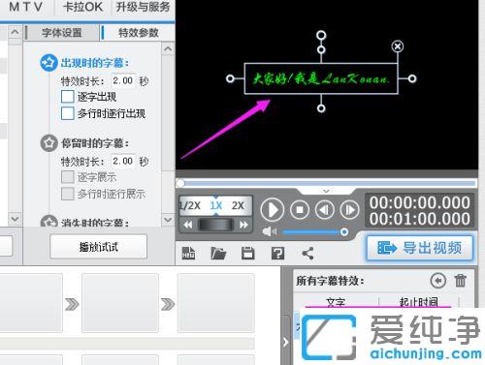Switch to 特效参数 tab
The height and width of the screenshot is (365, 485).
click(x=138, y=33)
